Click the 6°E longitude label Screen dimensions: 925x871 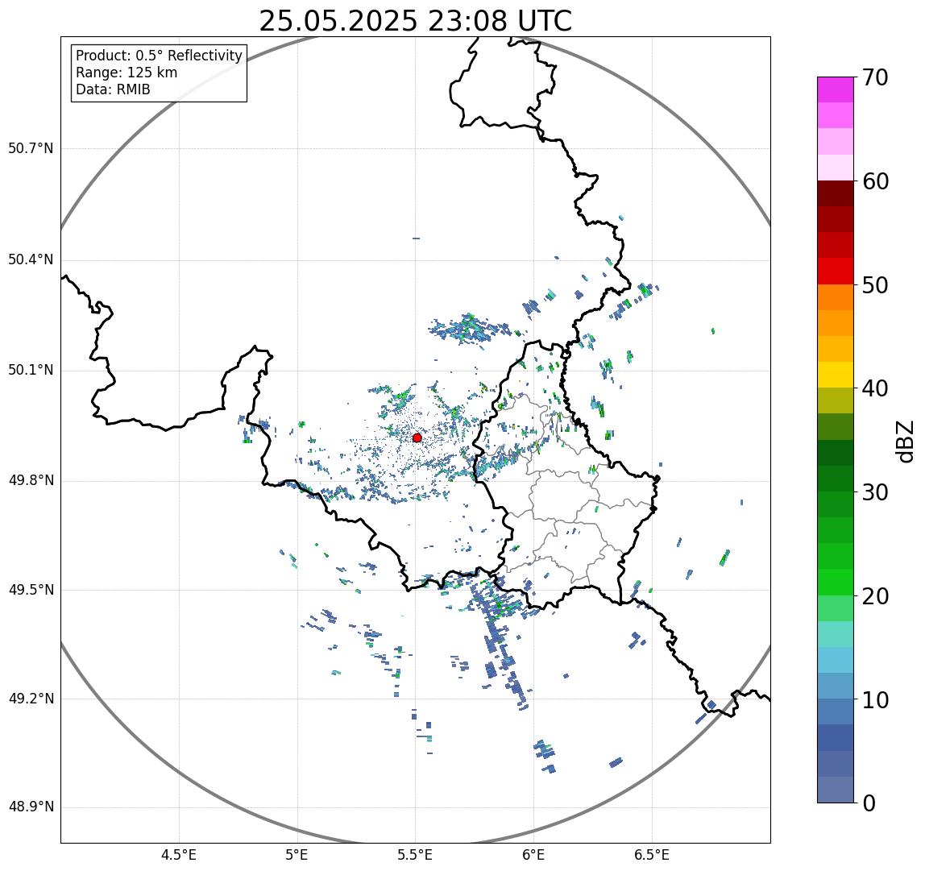tap(534, 855)
